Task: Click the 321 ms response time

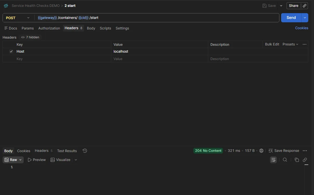Action: tap(234, 151)
